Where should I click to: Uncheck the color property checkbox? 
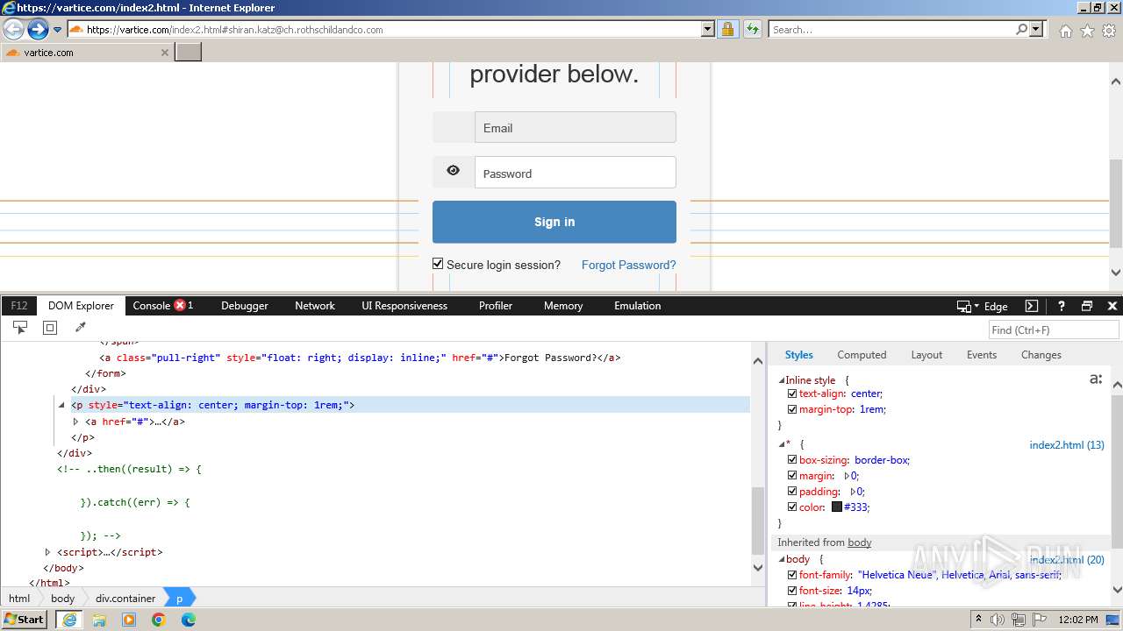792,507
